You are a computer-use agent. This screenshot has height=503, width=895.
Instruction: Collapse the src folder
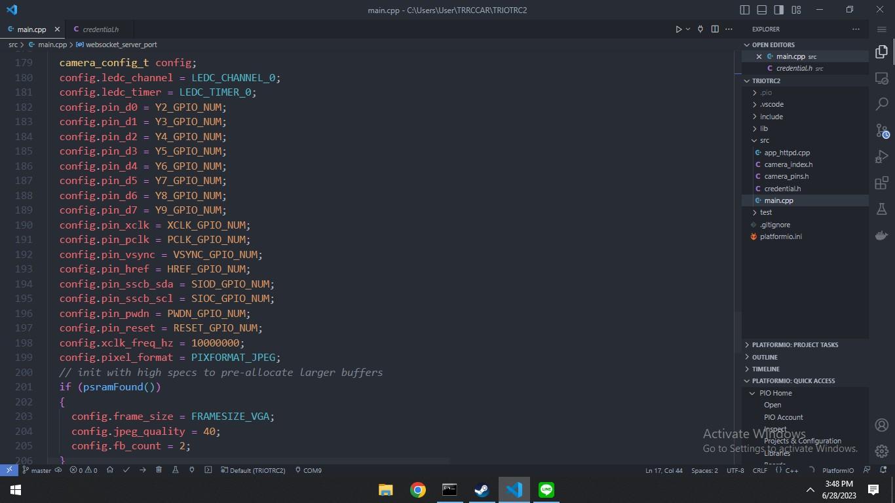click(805, 140)
